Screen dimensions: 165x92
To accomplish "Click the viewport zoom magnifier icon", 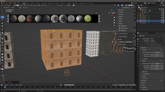I will [x=114, y=18].
